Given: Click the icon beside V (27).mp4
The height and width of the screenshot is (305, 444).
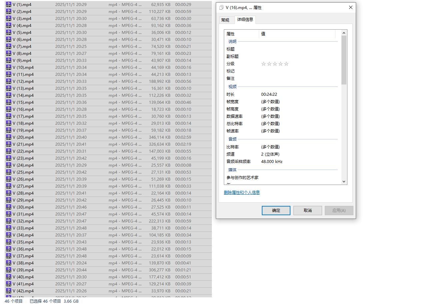Looking at the screenshot, I should 9,186.
